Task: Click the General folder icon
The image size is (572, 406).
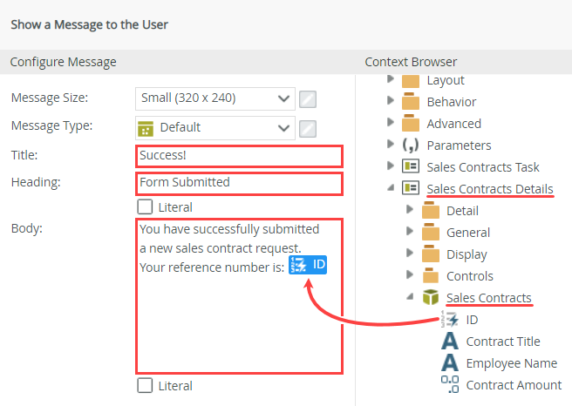Action: pyautogui.click(x=431, y=232)
